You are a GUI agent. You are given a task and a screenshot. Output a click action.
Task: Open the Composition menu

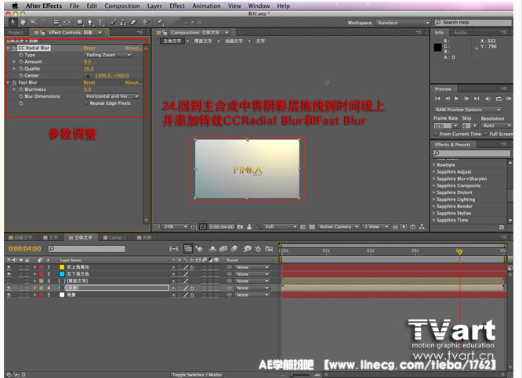[121, 6]
